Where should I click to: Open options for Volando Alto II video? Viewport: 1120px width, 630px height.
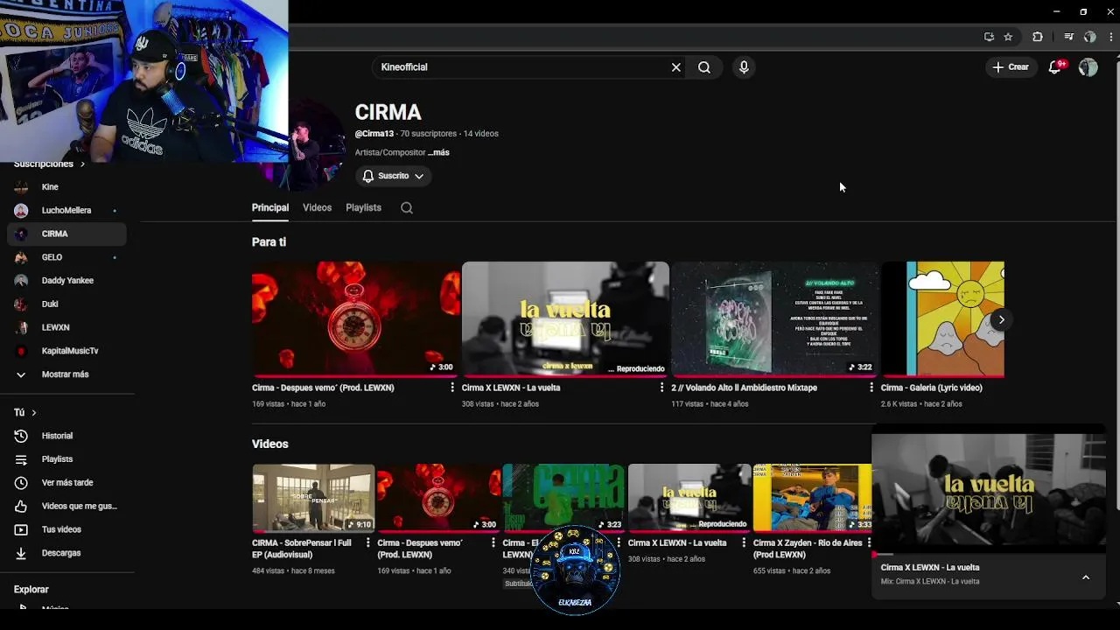coord(871,388)
